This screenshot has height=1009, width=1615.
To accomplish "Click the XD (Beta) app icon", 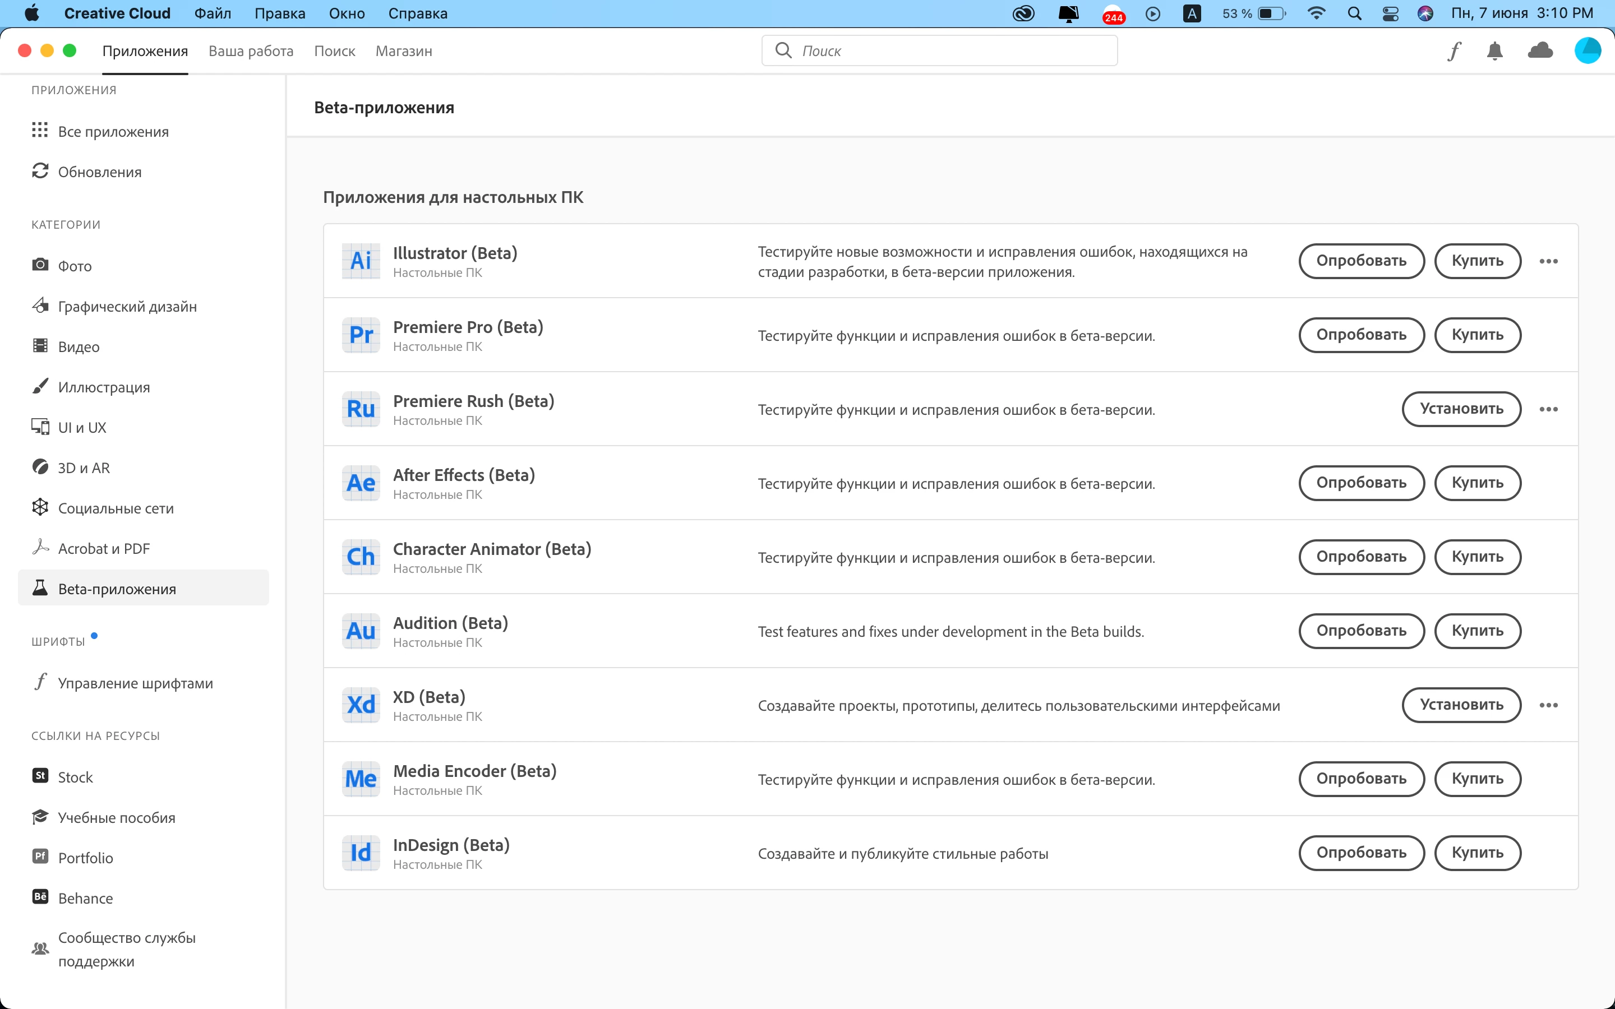I will click(361, 705).
